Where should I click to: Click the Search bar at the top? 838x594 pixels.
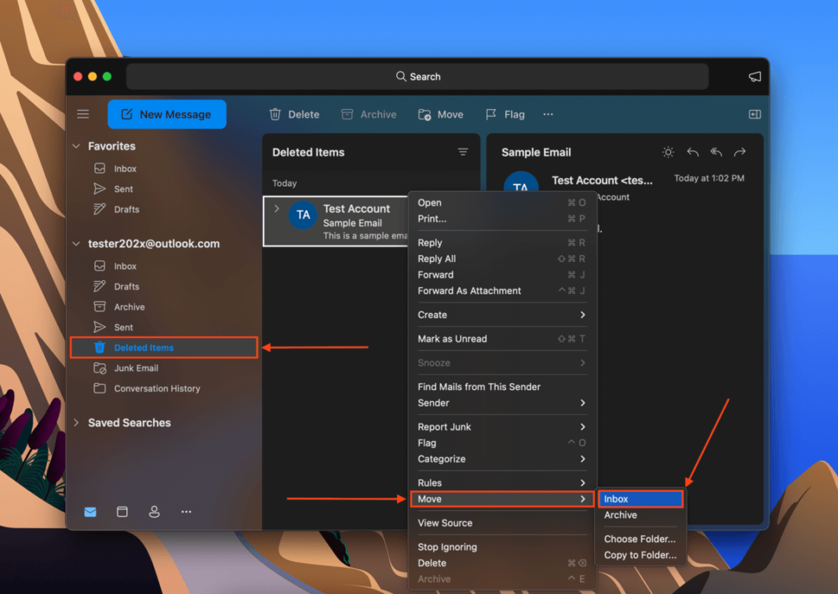pos(418,76)
